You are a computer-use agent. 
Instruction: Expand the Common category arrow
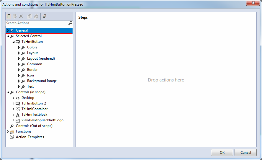pos(19,64)
